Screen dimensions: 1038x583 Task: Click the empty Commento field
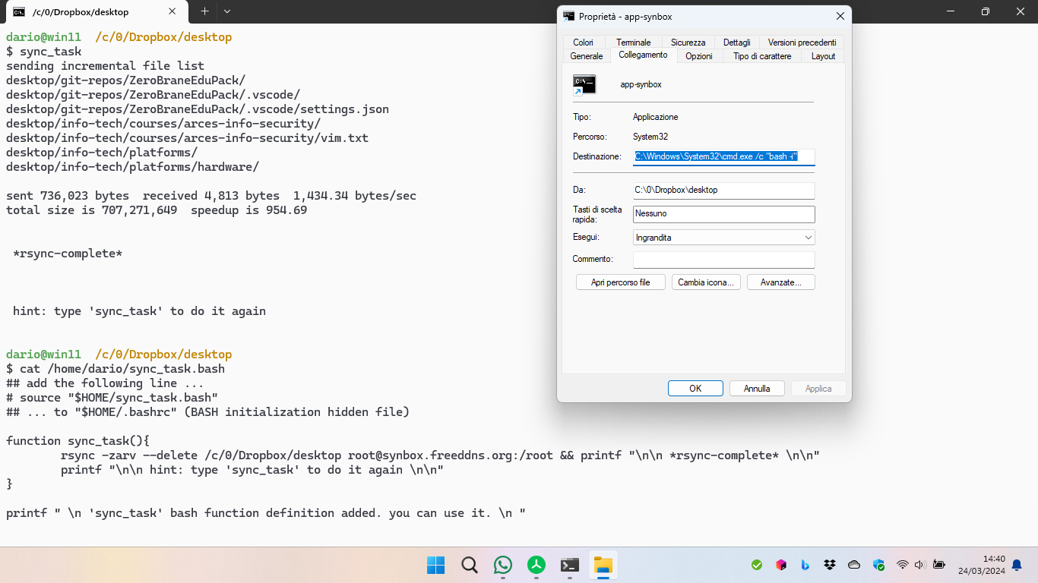[x=724, y=260]
